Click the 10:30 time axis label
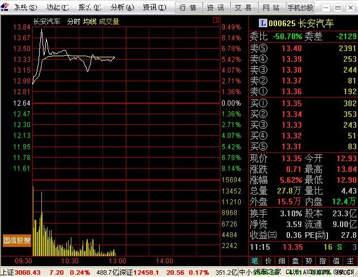 (x=70, y=261)
